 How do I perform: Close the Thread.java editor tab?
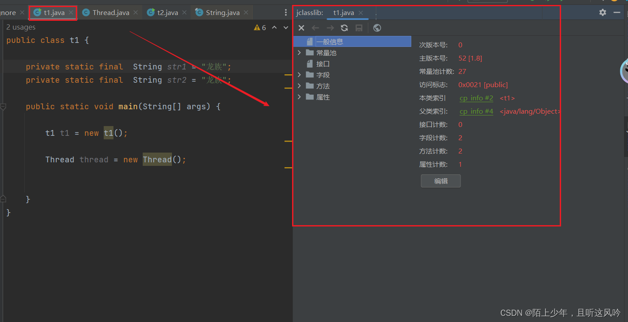point(136,13)
